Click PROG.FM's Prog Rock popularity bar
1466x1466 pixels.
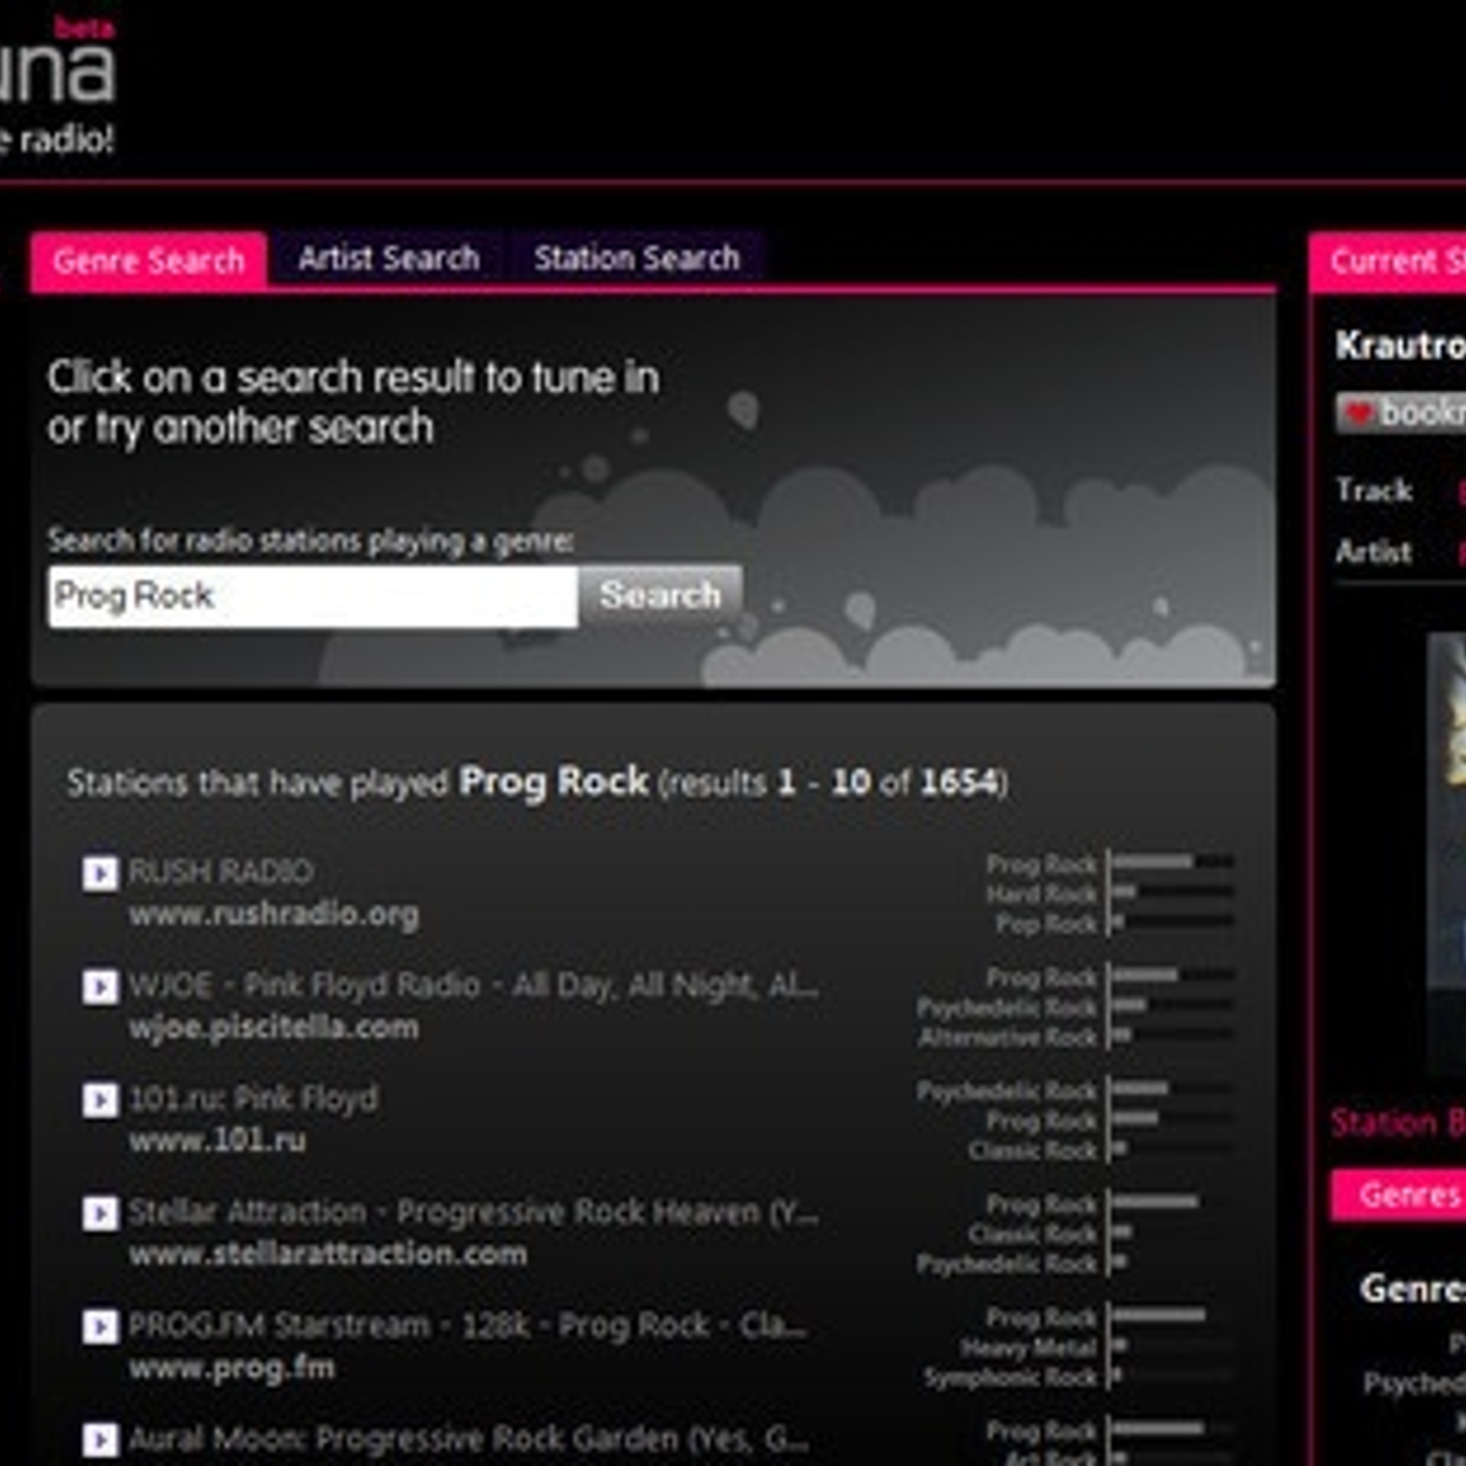click(1173, 1315)
